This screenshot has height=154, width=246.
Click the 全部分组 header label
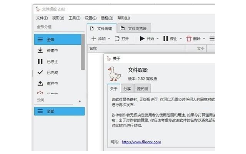(44, 27)
